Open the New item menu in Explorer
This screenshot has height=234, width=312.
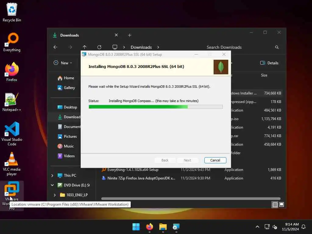point(63,63)
